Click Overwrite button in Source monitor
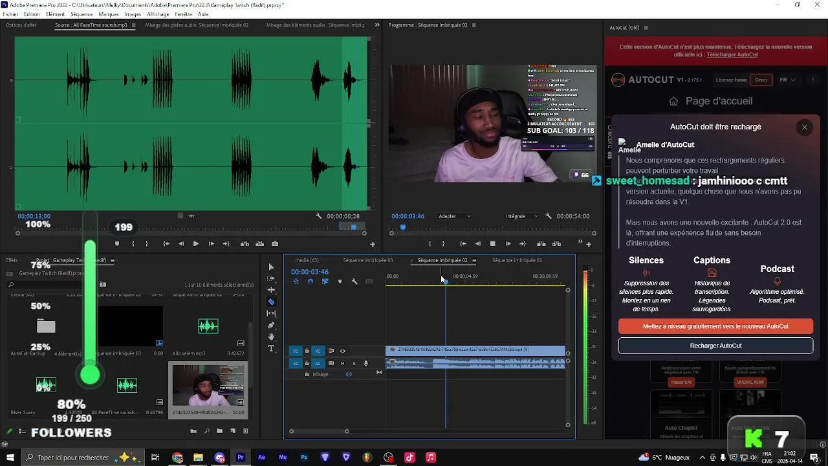 point(259,244)
